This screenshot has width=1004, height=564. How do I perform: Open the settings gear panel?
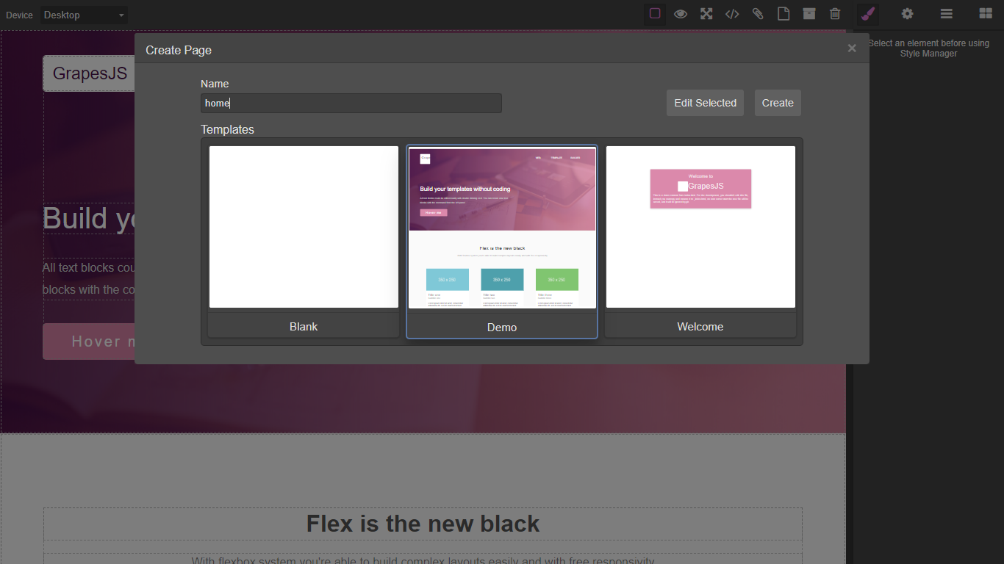tap(907, 13)
